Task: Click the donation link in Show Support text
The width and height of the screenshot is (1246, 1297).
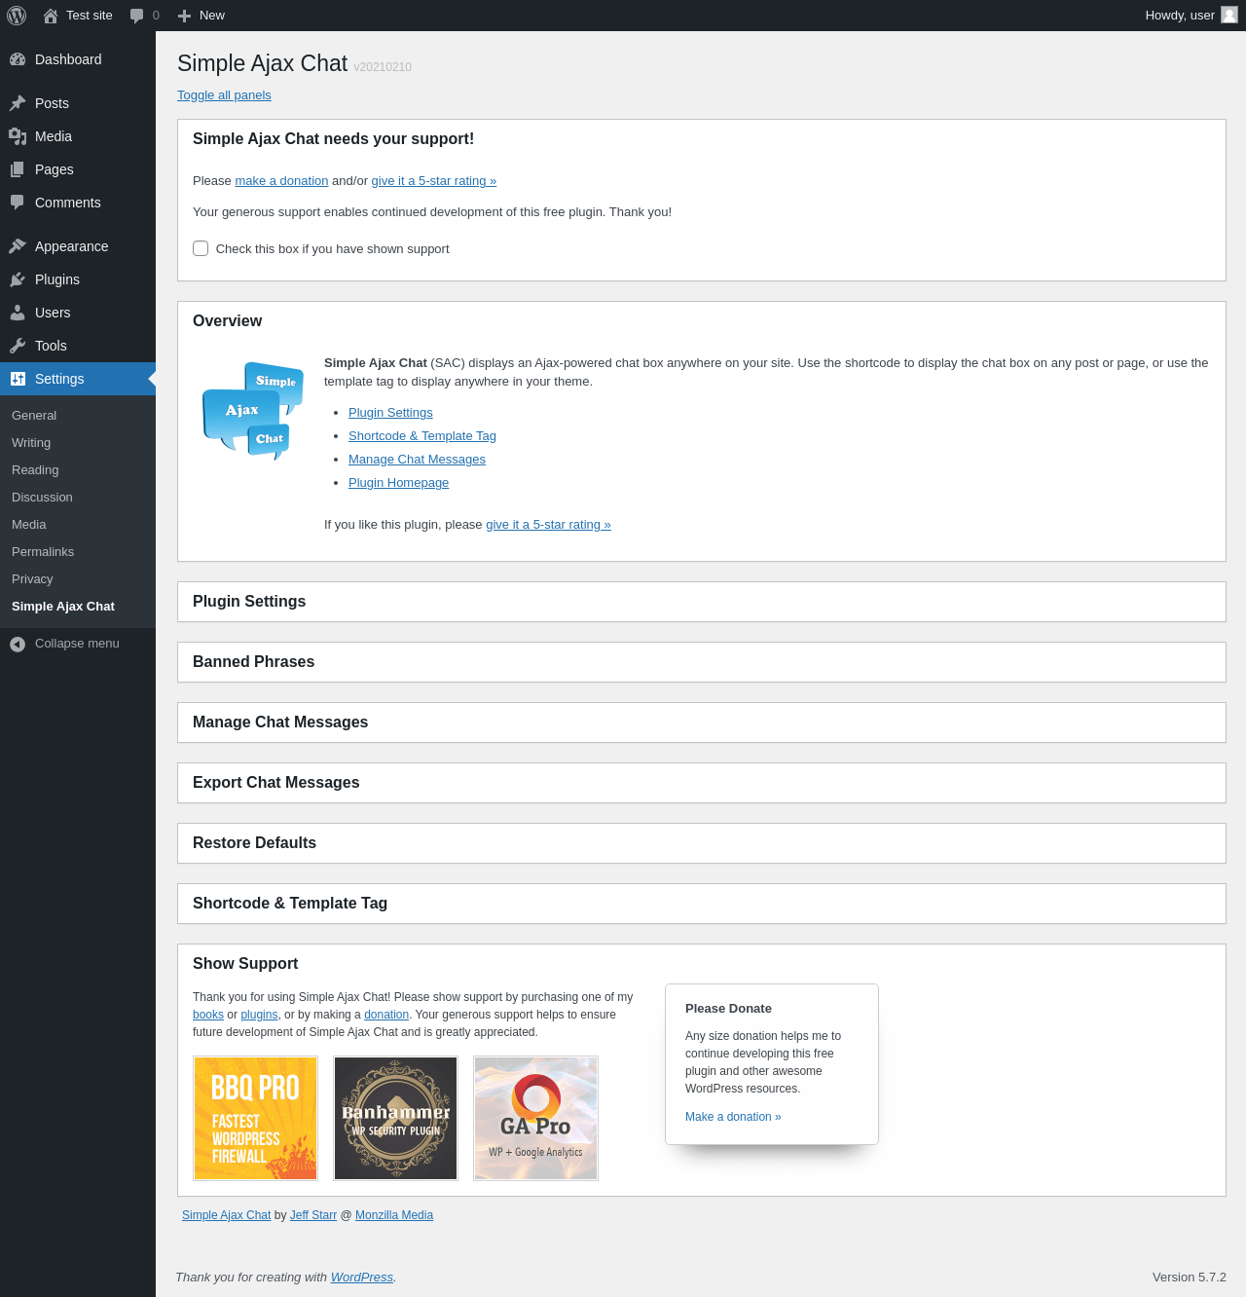Action: (386, 1015)
